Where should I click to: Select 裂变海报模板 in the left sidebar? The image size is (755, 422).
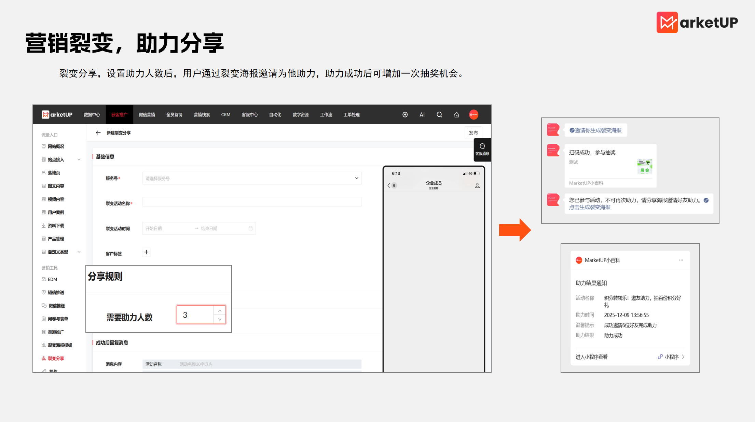(x=60, y=345)
